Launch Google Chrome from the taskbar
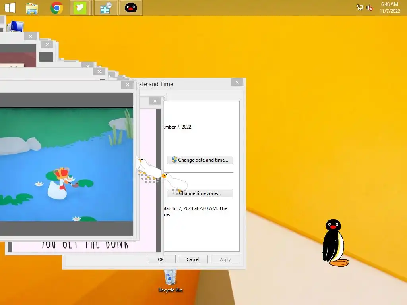407x305 pixels. (56, 8)
